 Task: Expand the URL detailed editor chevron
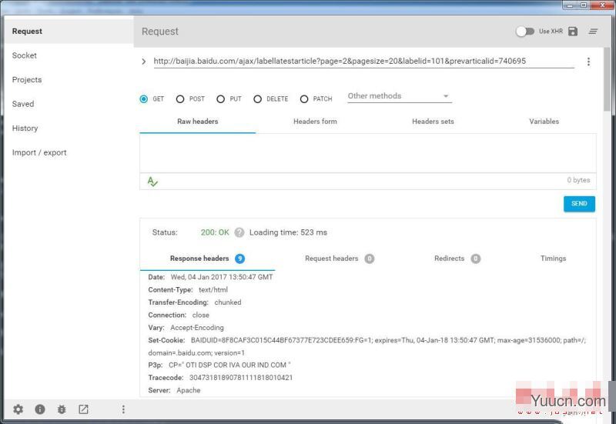pyautogui.click(x=144, y=62)
